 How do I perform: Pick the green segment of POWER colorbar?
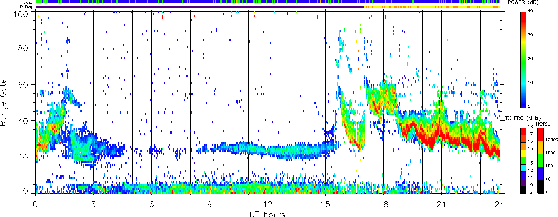(523, 71)
